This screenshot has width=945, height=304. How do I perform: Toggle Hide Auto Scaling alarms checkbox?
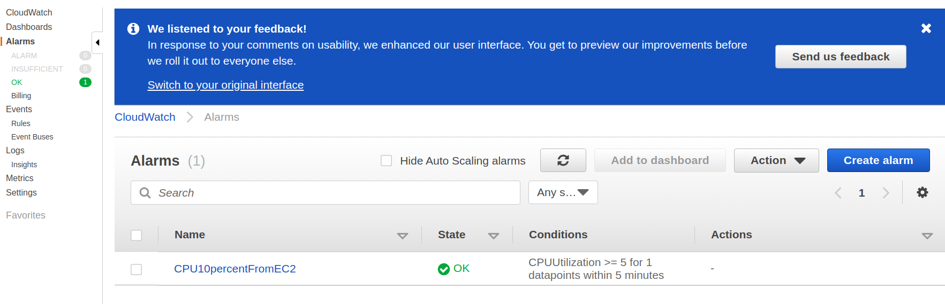[386, 160]
